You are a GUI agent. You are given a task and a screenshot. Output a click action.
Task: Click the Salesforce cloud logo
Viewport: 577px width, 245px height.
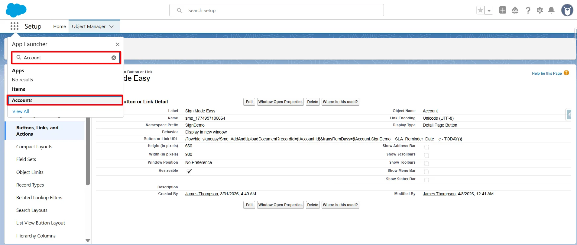coord(16,10)
